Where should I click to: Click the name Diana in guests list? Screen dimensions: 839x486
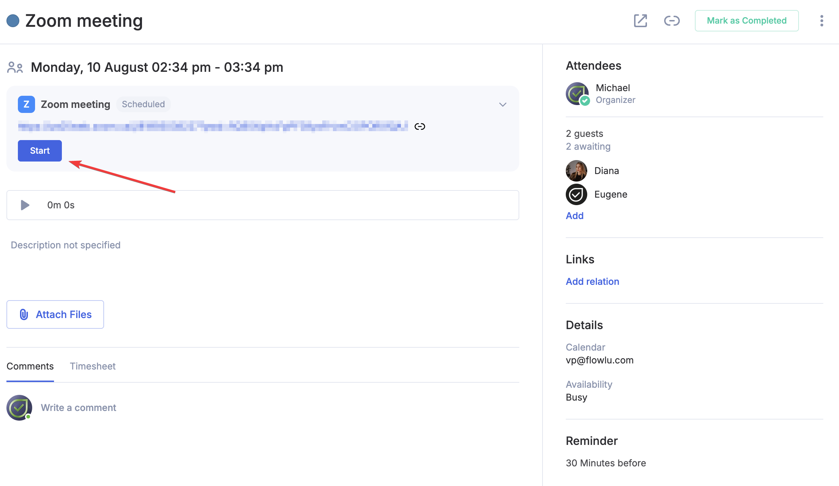(607, 171)
